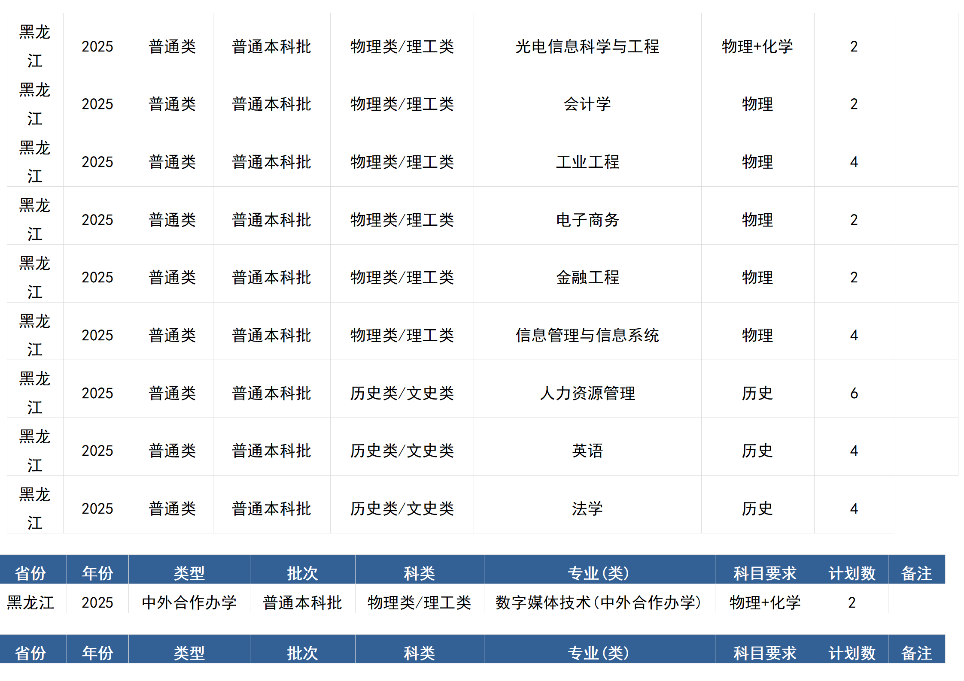Select the 类型 column header

(189, 571)
